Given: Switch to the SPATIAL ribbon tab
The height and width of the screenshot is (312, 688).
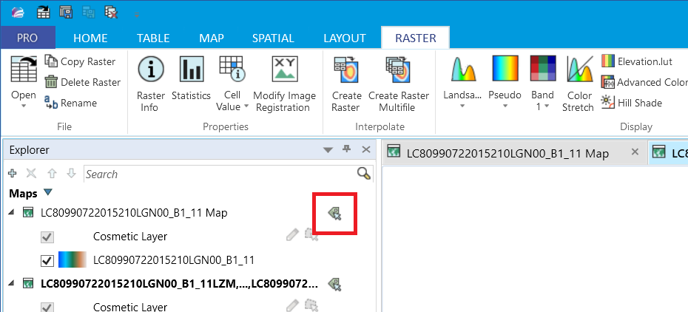Looking at the screenshot, I should point(273,38).
